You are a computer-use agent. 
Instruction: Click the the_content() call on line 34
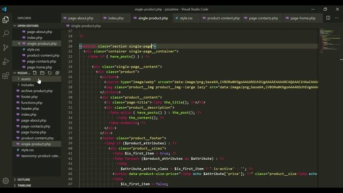pyautogui.click(x=143, y=118)
